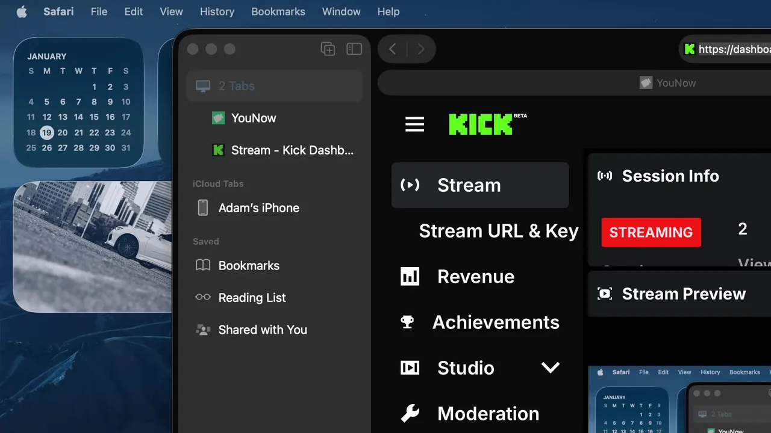Click the signal icon beside Session Info
This screenshot has width=771, height=433.
[x=605, y=176]
